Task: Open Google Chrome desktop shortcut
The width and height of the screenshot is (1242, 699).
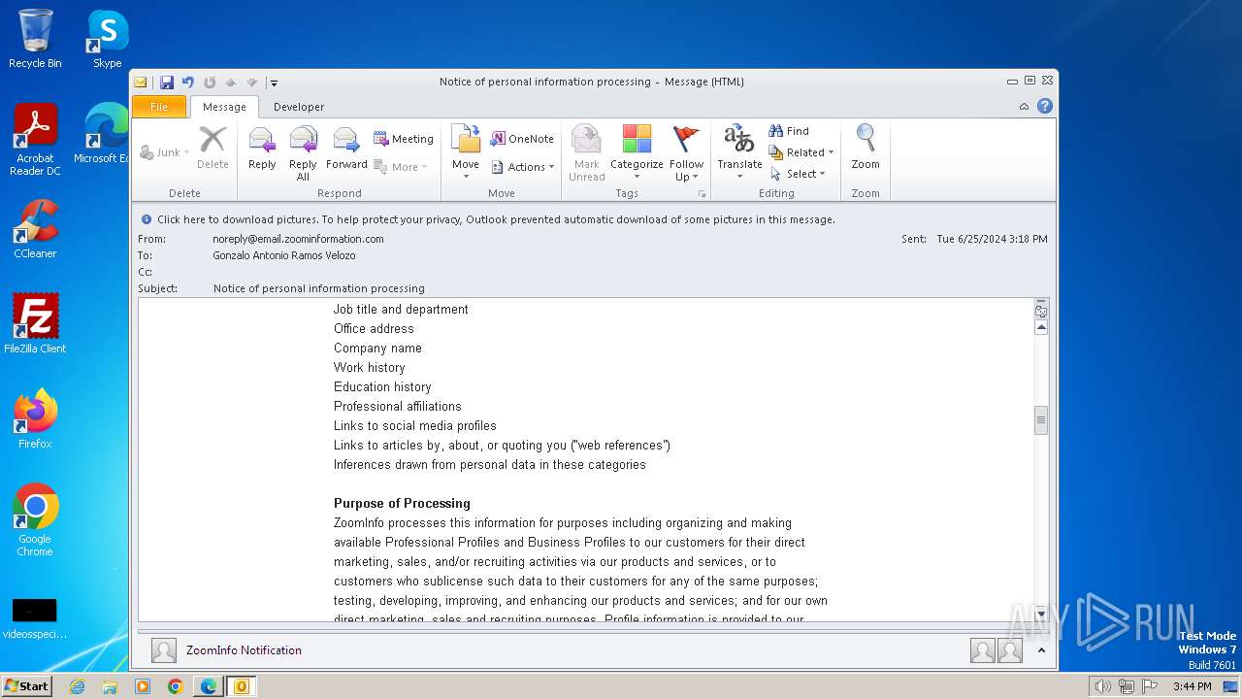Action: point(35,520)
